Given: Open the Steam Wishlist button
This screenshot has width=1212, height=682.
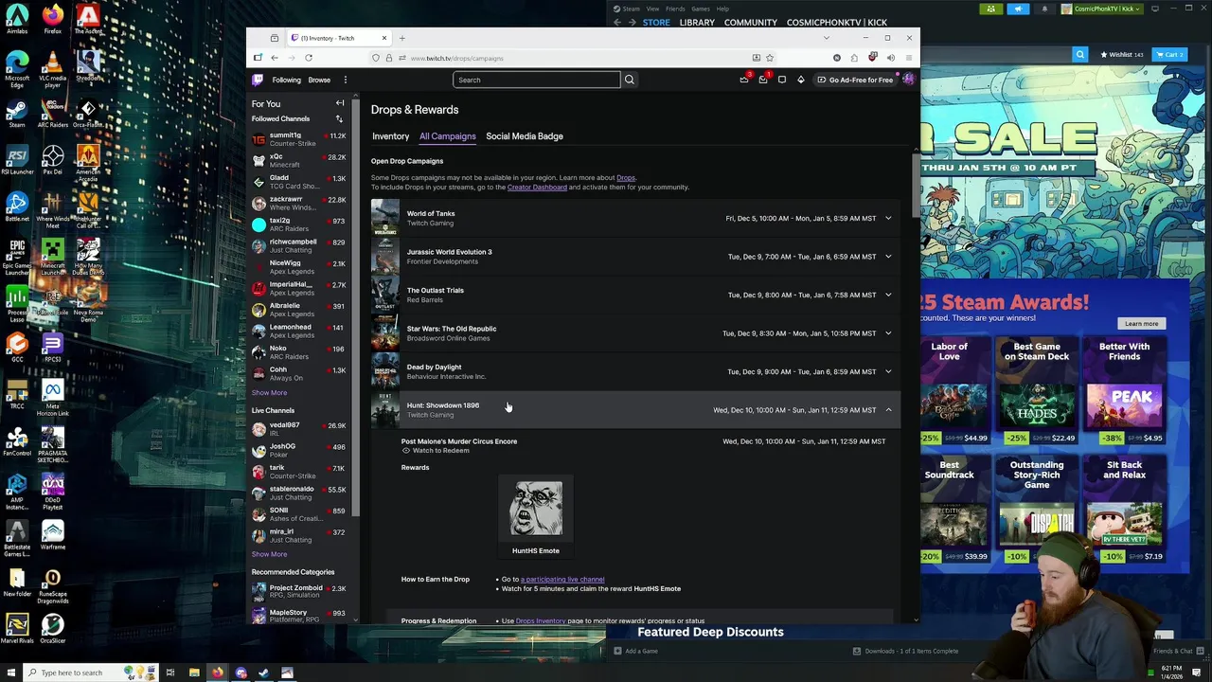Looking at the screenshot, I should [1120, 55].
